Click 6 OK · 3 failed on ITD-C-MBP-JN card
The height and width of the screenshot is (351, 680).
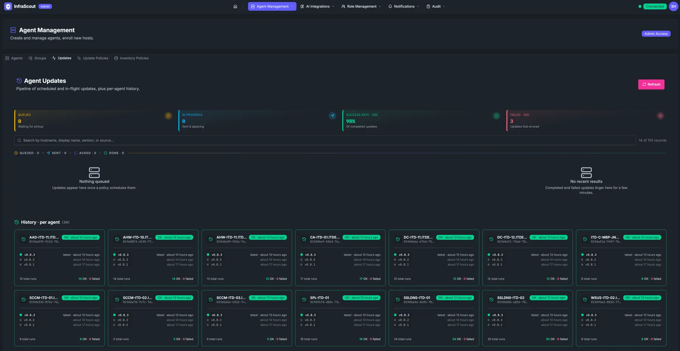(651, 279)
